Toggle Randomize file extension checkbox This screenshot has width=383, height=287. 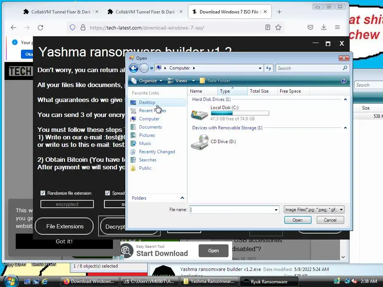(x=43, y=193)
